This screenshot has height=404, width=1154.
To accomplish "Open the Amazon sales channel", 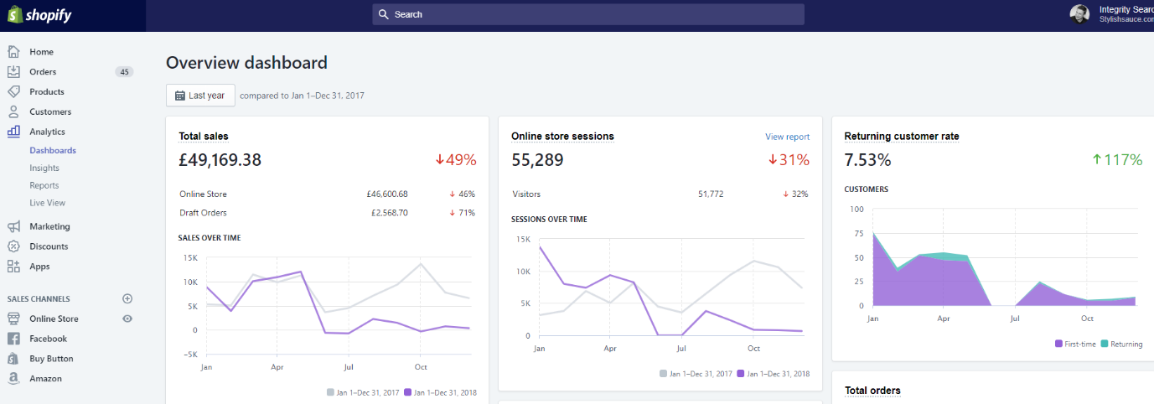I will [45, 378].
